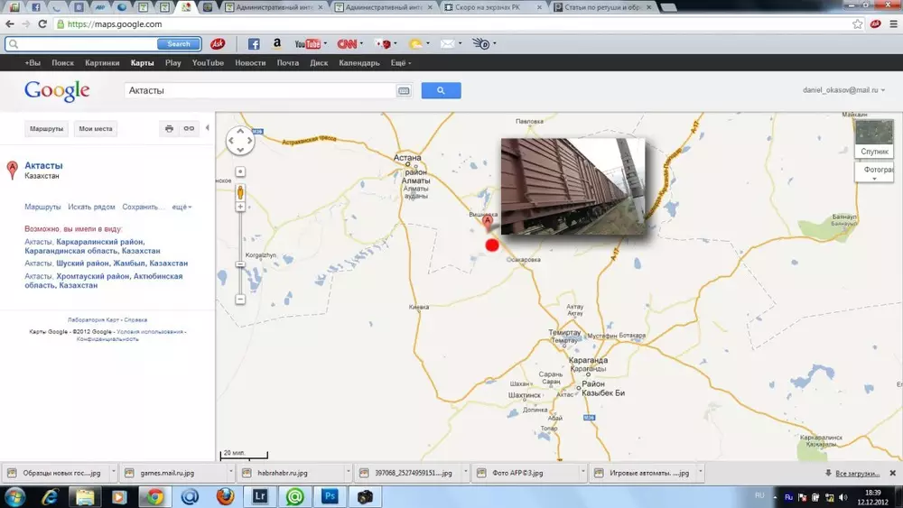The height and width of the screenshot is (508, 903).
Task: Open Картинки in the Google top bar
Action: pyautogui.click(x=102, y=63)
